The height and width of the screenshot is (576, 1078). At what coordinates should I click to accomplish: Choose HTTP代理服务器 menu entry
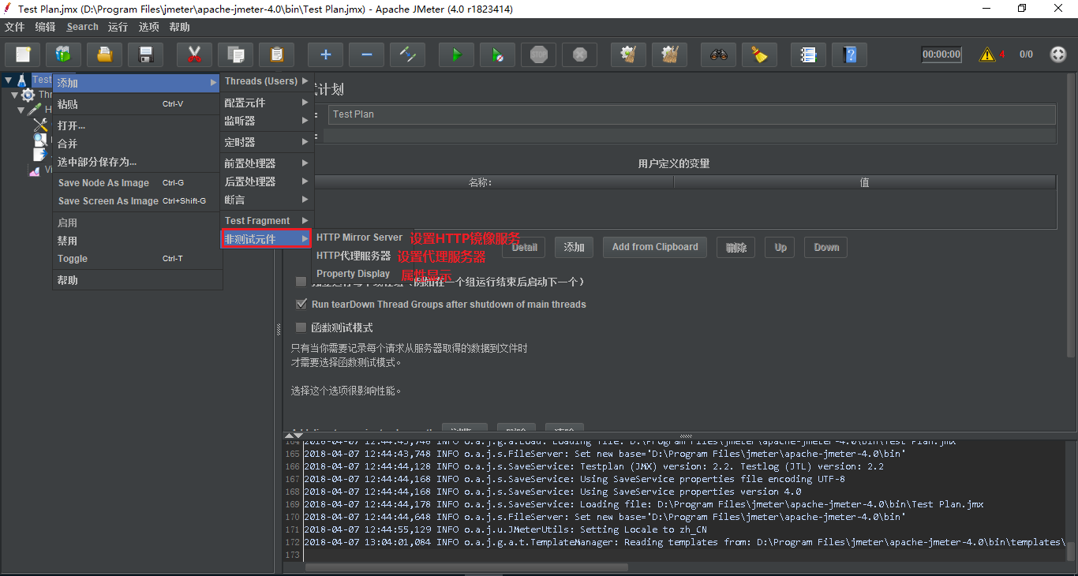pos(354,256)
